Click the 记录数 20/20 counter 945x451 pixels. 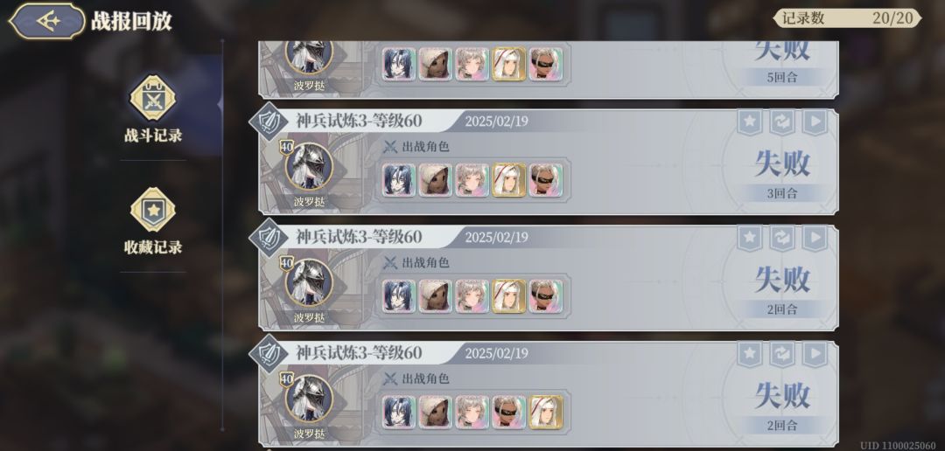click(x=847, y=18)
